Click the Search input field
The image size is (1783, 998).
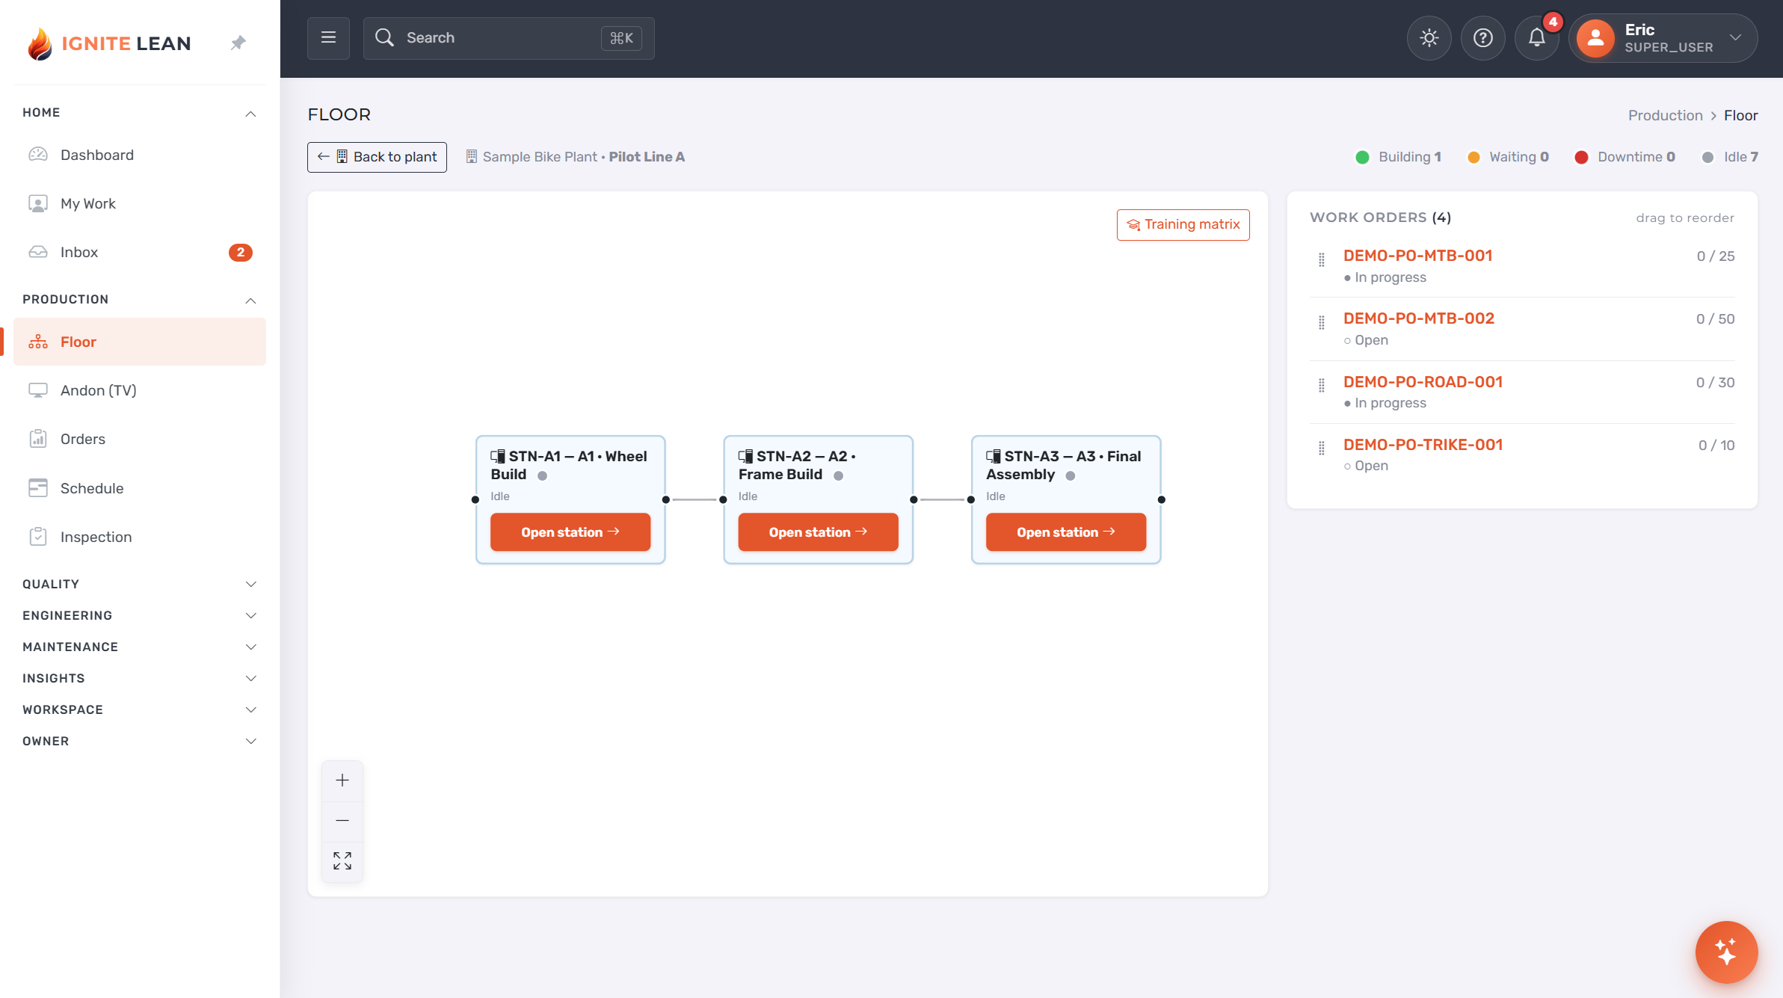click(508, 37)
